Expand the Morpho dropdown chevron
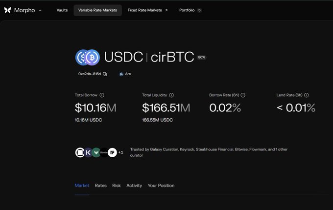The image size is (333, 210). (x=40, y=10)
